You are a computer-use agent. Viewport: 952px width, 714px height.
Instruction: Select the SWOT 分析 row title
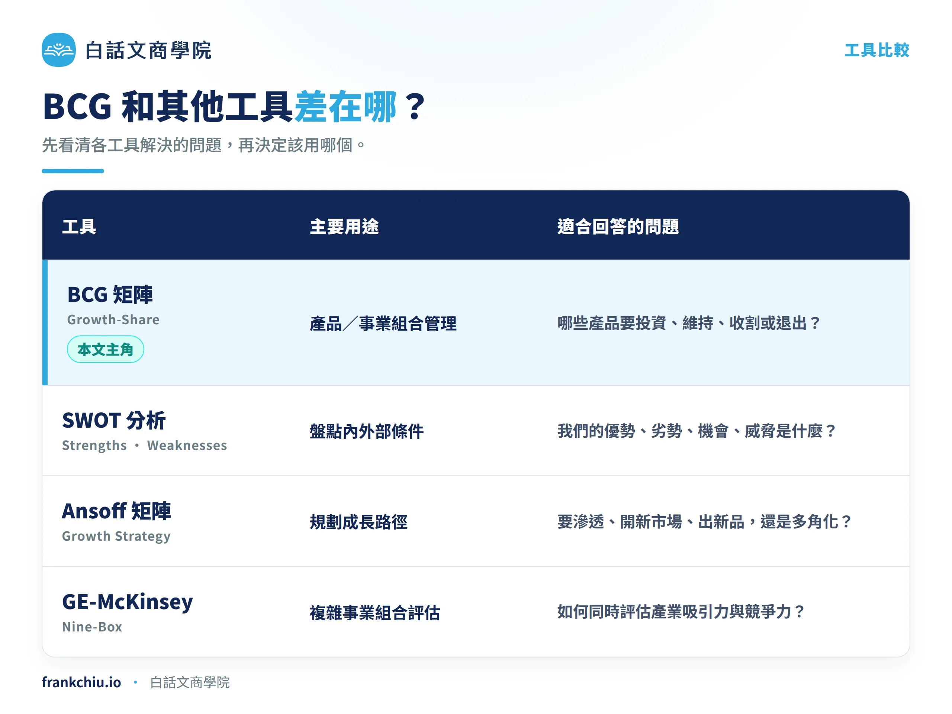(114, 421)
